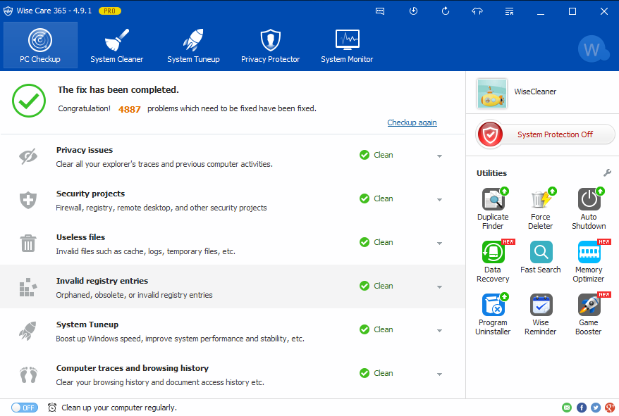
Task: Open the Privacy Protector tab
Action: pos(270,46)
